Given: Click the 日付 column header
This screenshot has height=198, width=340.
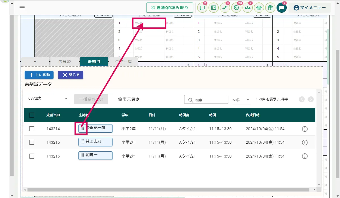Looking at the screenshot, I should (152, 115).
